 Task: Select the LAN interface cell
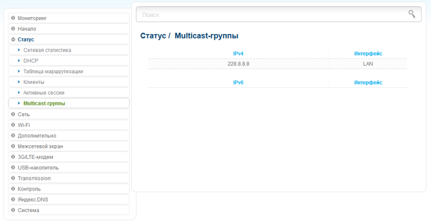click(368, 64)
